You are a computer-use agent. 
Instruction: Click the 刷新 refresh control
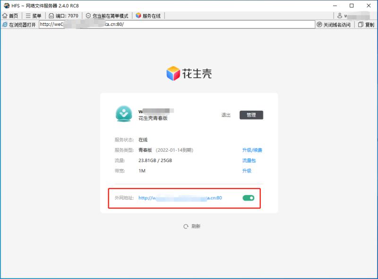(x=193, y=226)
